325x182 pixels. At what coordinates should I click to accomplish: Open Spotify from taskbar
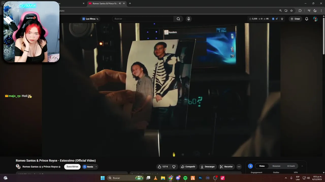click(x=185, y=178)
